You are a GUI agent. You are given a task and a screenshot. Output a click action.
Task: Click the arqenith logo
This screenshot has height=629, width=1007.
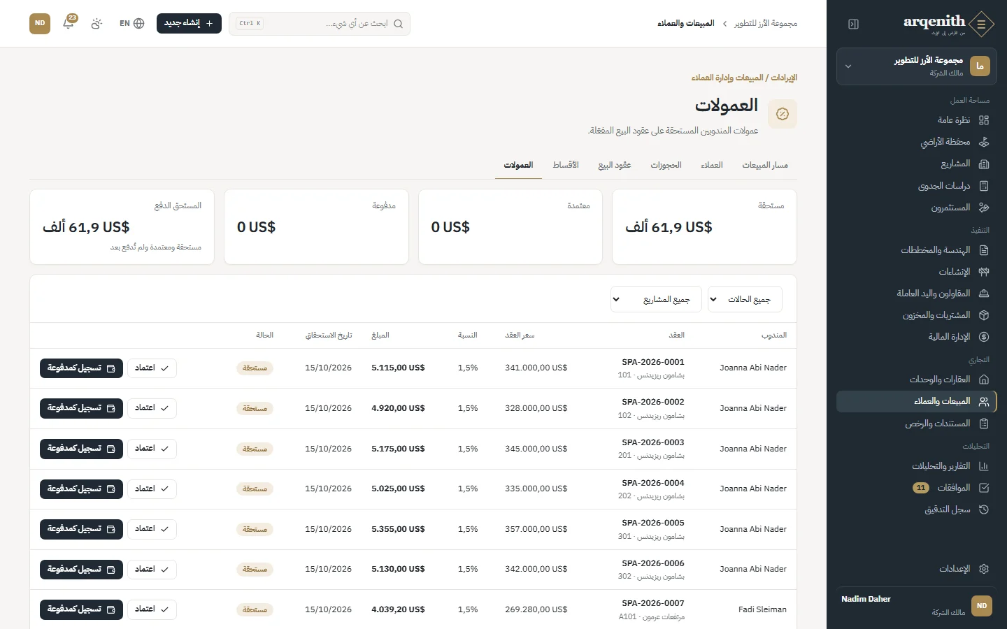[x=948, y=24]
